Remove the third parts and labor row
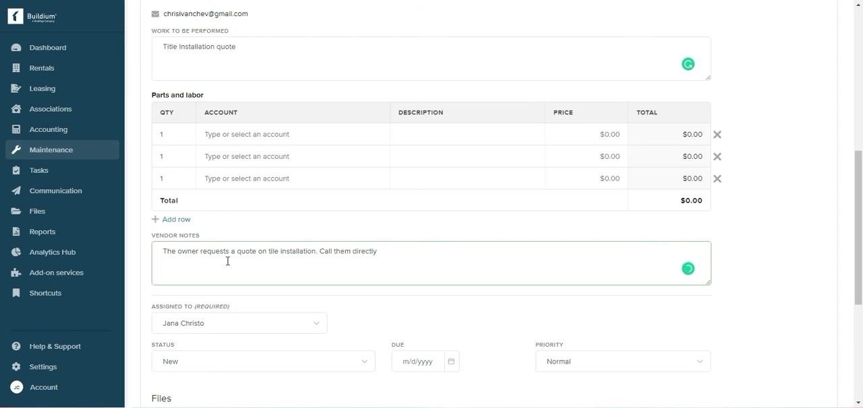 (x=717, y=178)
